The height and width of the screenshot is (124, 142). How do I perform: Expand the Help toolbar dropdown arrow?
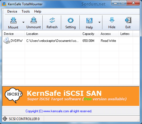(99, 22)
